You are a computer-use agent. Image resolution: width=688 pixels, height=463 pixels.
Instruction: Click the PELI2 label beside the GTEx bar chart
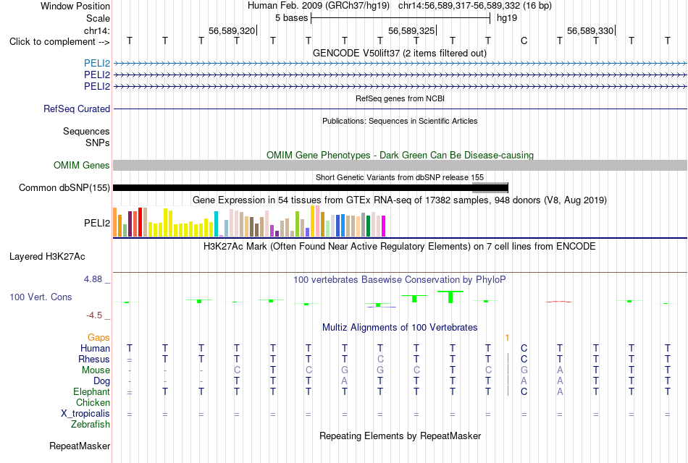97,223
